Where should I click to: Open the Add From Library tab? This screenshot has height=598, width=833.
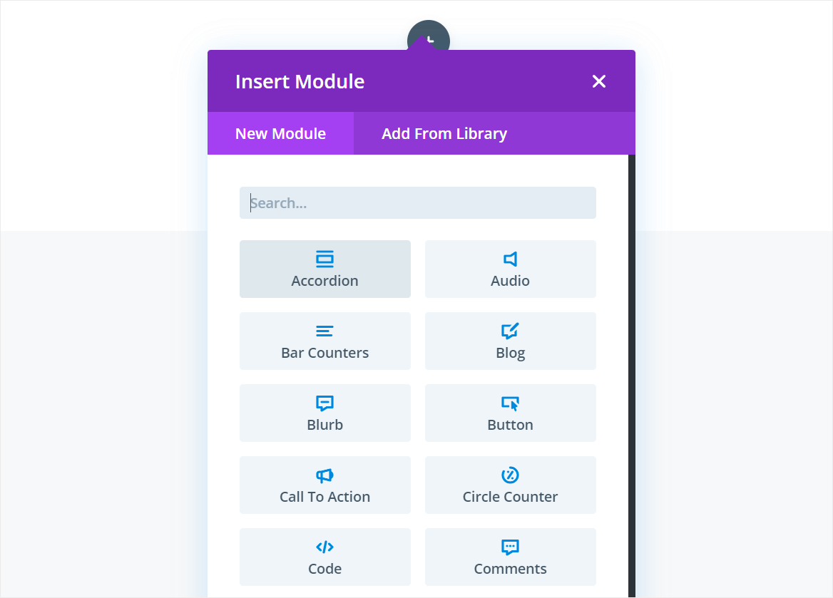point(444,133)
